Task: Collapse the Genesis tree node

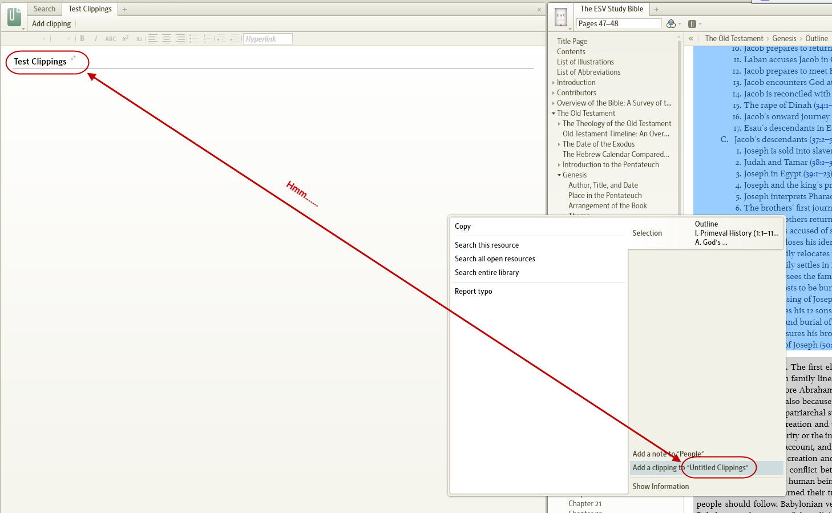Action: [559, 175]
